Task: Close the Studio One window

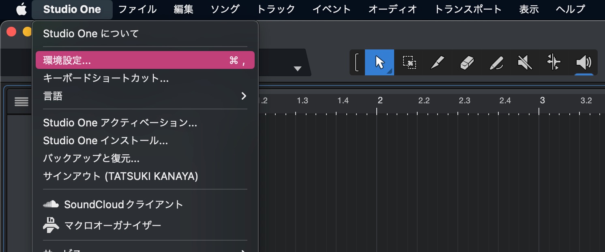Action: pos(11,32)
